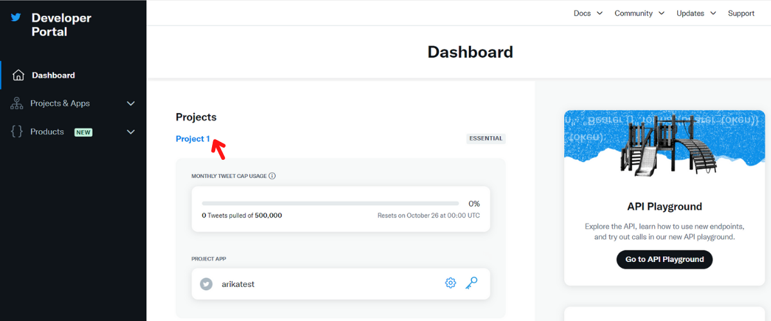Select Dashboard in the sidebar
The height and width of the screenshot is (321, 771).
53,75
